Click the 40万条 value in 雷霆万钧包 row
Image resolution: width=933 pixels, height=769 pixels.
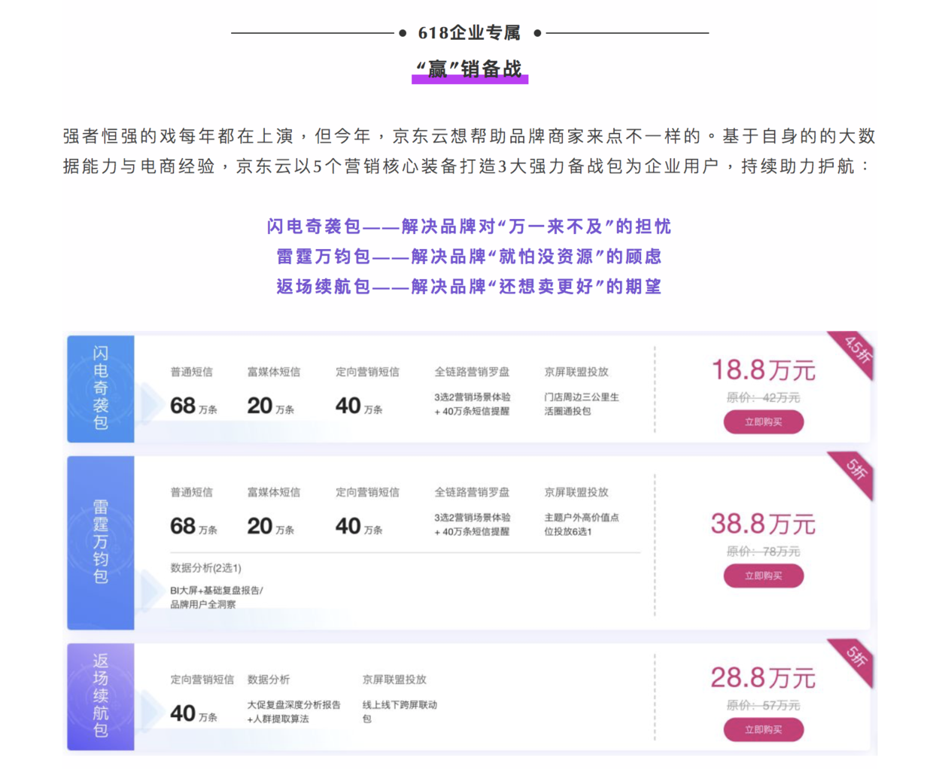(359, 527)
